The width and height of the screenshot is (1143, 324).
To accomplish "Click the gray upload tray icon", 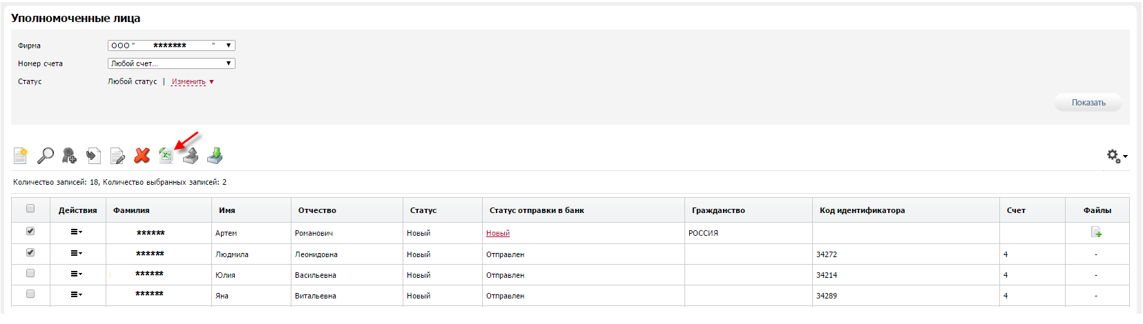I will tap(191, 156).
